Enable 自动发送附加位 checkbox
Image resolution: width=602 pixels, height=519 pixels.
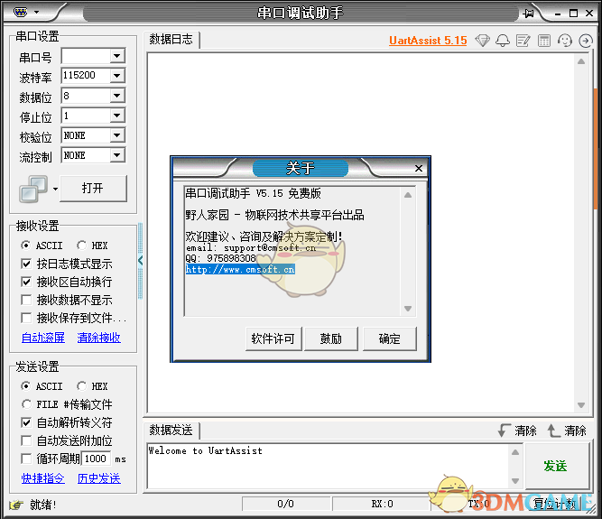(26, 440)
